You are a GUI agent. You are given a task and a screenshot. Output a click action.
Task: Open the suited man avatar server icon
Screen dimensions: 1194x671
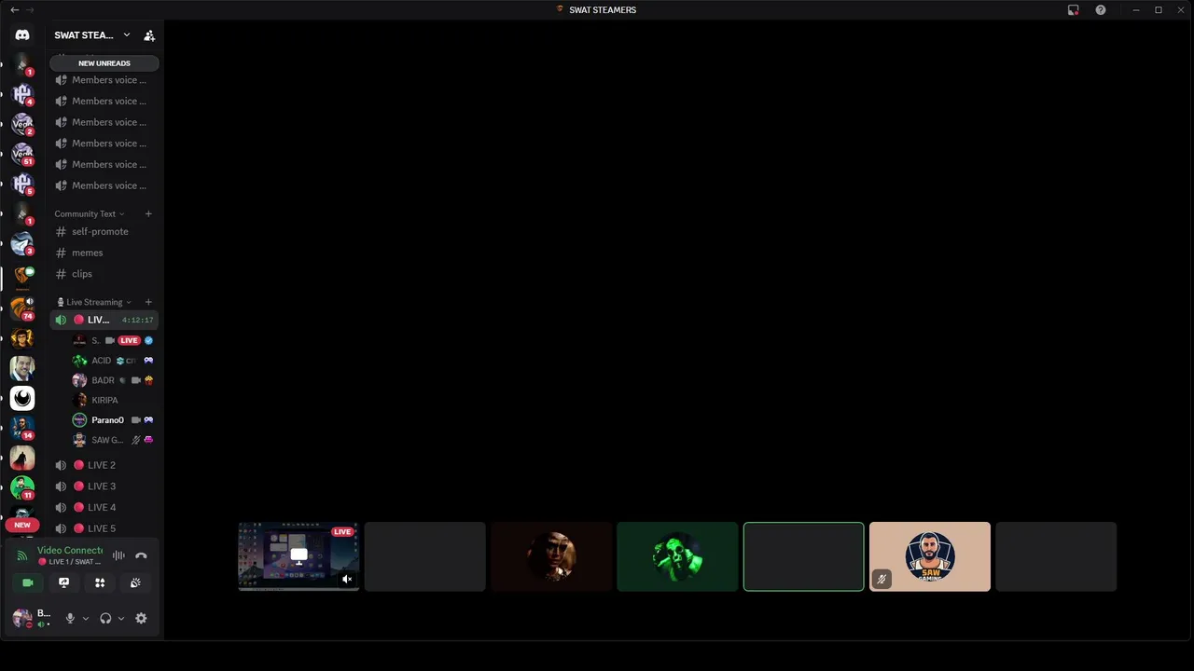pos(22,368)
